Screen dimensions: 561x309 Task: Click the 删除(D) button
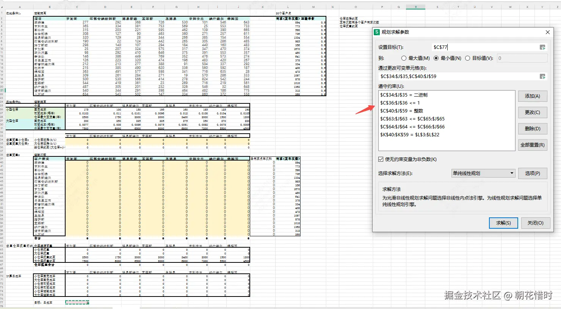point(532,129)
